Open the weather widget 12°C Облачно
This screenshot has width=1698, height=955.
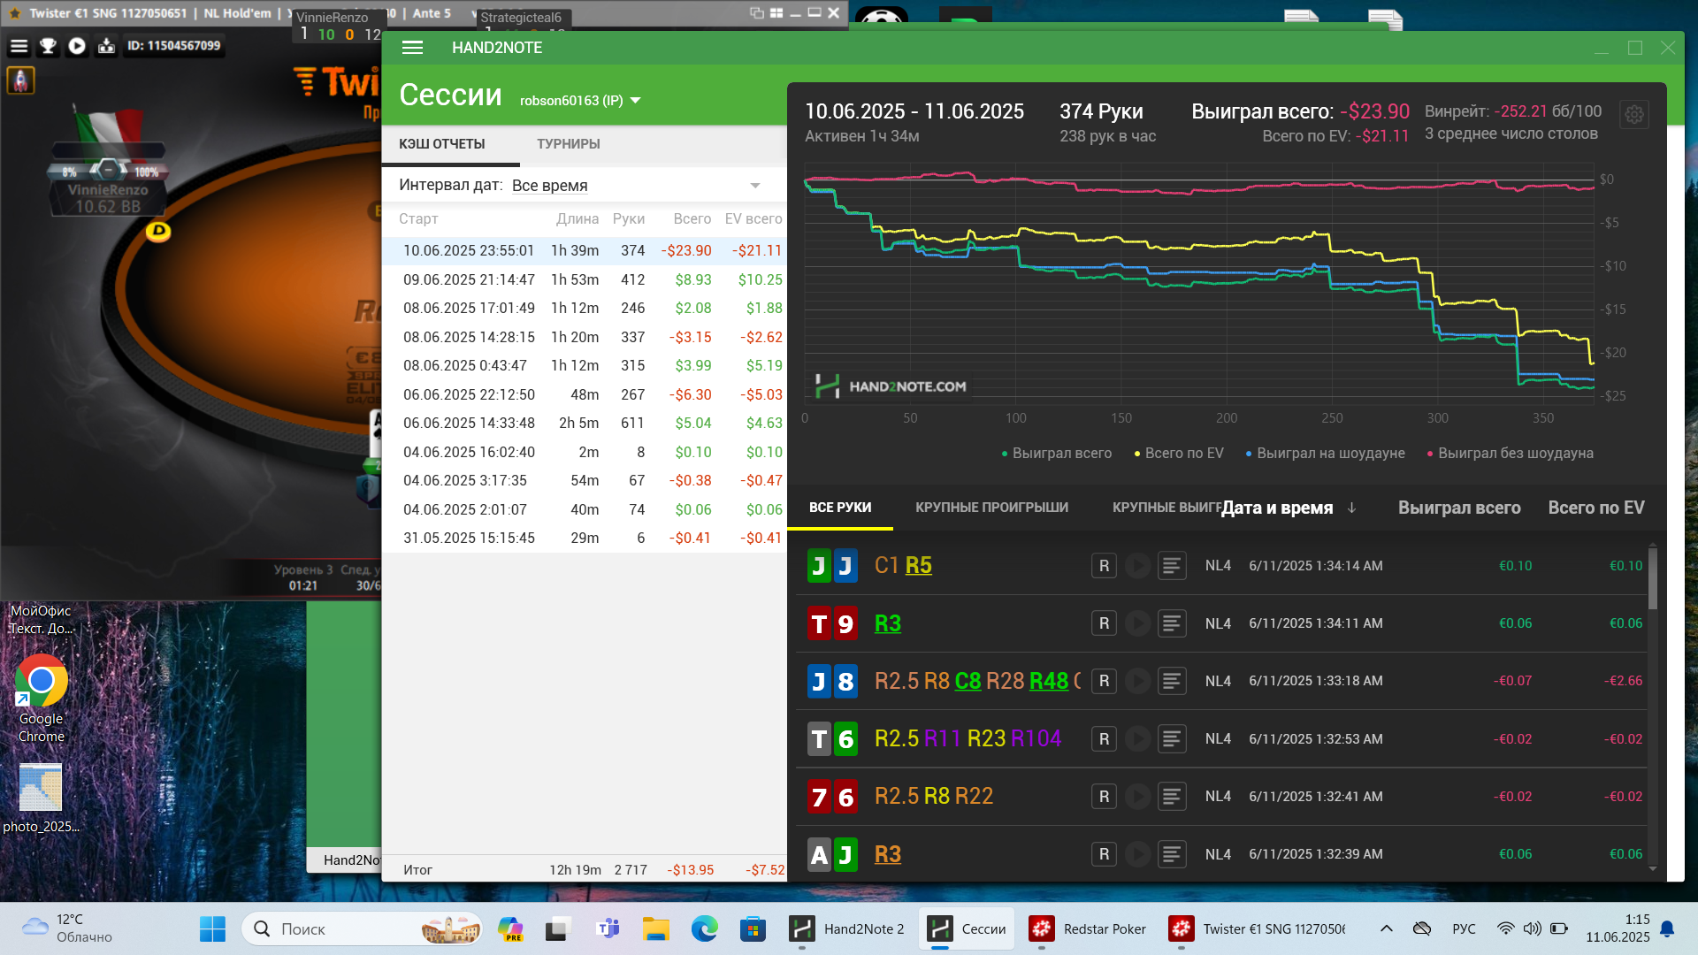(69, 928)
